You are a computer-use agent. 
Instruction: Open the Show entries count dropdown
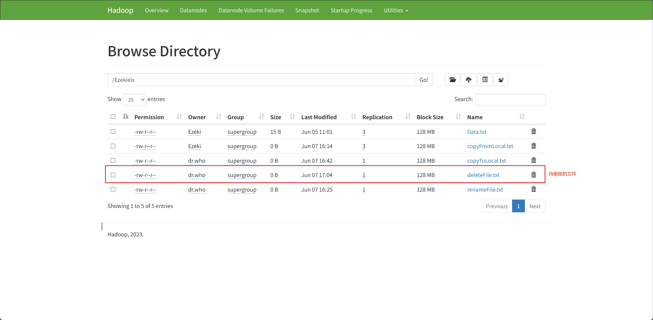[134, 100]
